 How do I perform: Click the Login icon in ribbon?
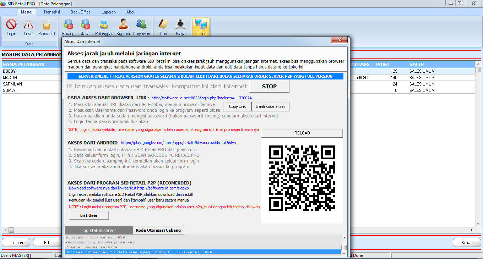(11, 27)
